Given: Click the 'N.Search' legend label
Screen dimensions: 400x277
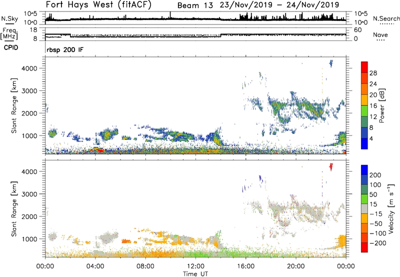Looking at the screenshot, I should [x=386, y=18].
